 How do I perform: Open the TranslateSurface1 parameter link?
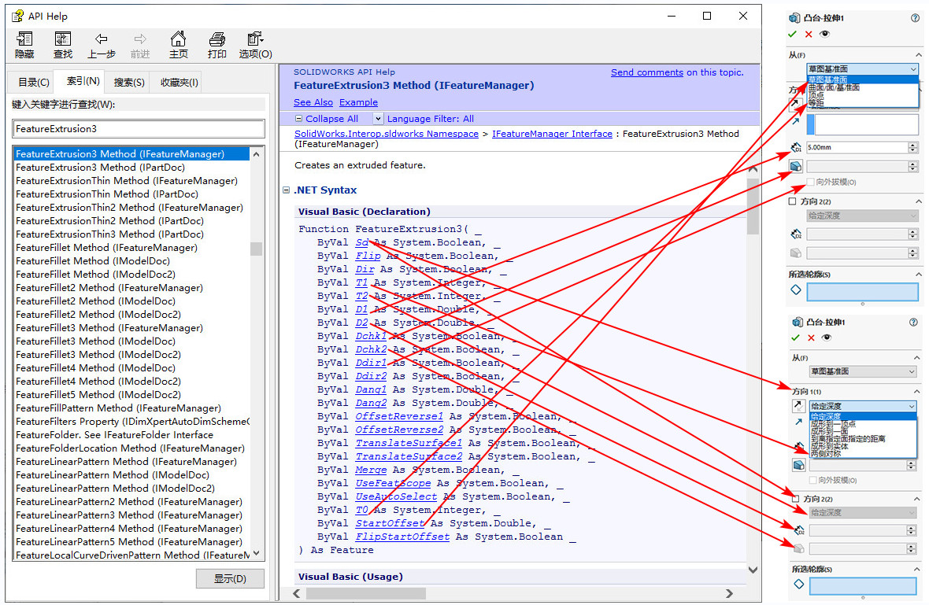409,443
